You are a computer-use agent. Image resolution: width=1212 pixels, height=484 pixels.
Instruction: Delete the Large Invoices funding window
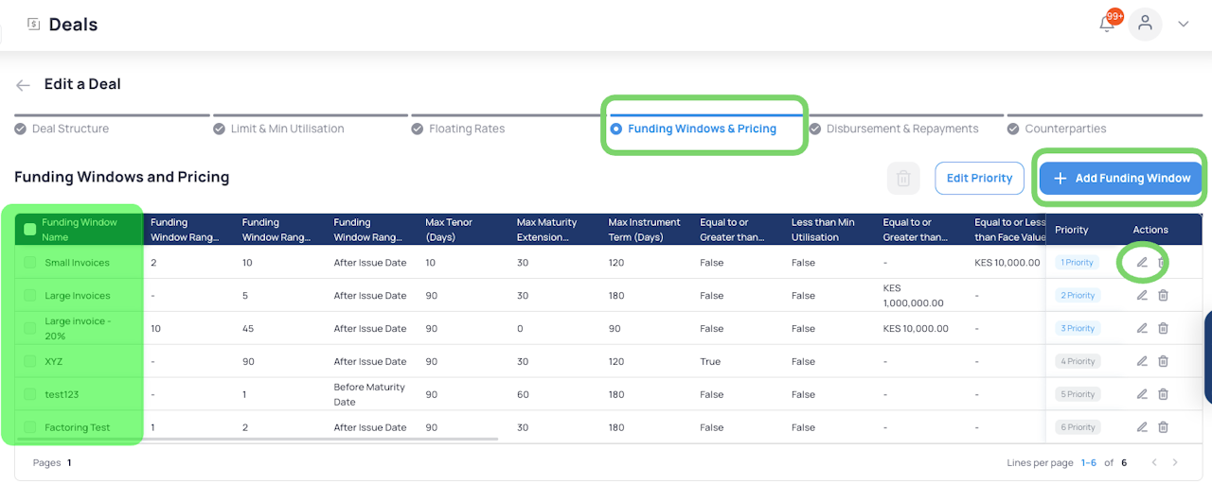(1163, 296)
